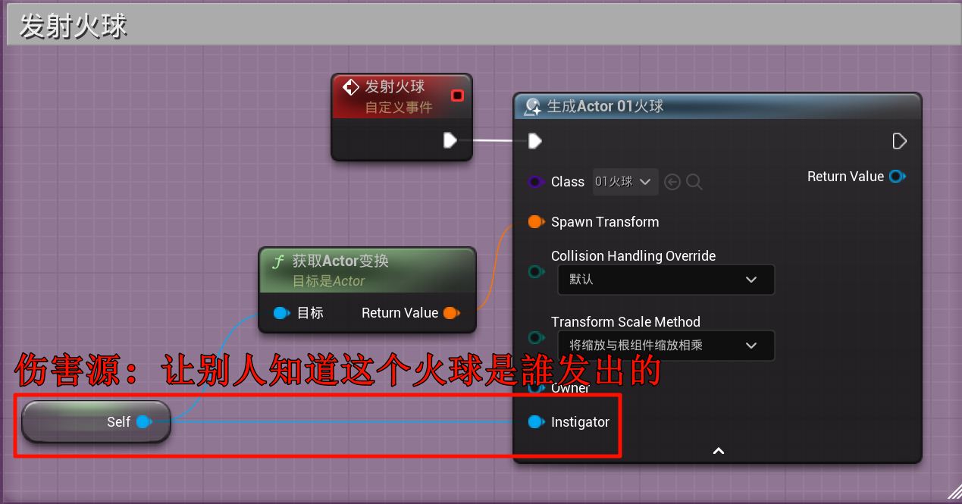
Task: Click the Spawn Transform label
Action: [605, 222]
